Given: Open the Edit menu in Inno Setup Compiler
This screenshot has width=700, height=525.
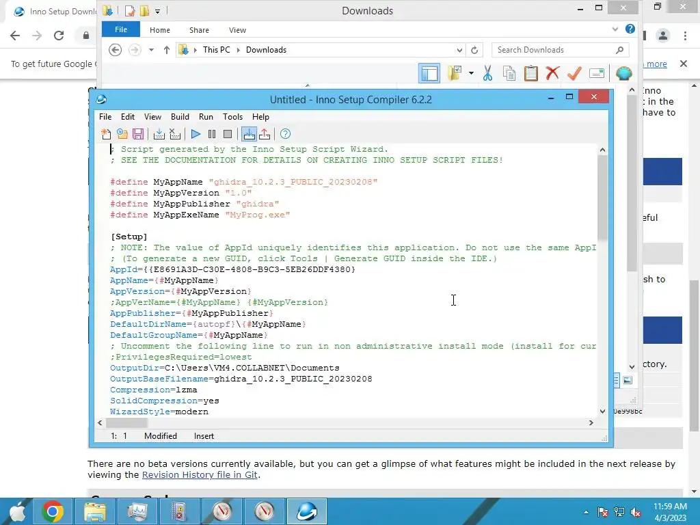Looking at the screenshot, I should pos(128,117).
